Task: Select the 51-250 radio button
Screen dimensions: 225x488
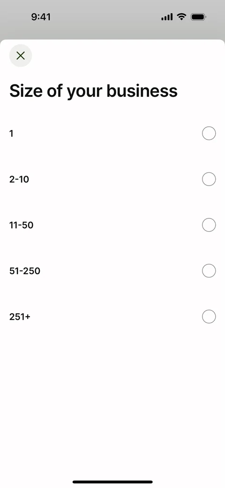Action: [209, 271]
